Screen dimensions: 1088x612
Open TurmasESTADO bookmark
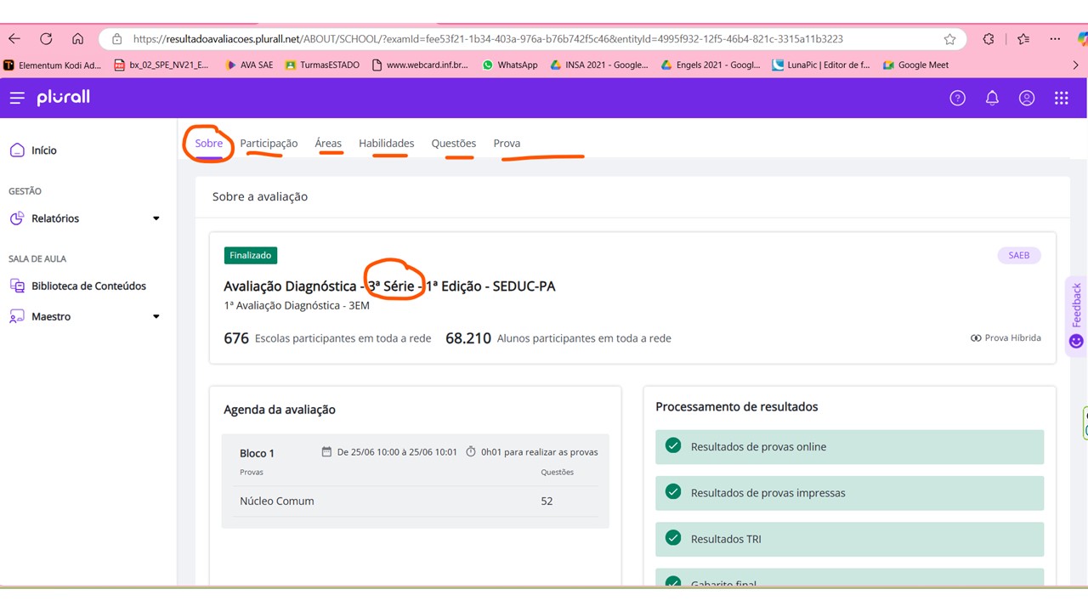[x=322, y=65]
